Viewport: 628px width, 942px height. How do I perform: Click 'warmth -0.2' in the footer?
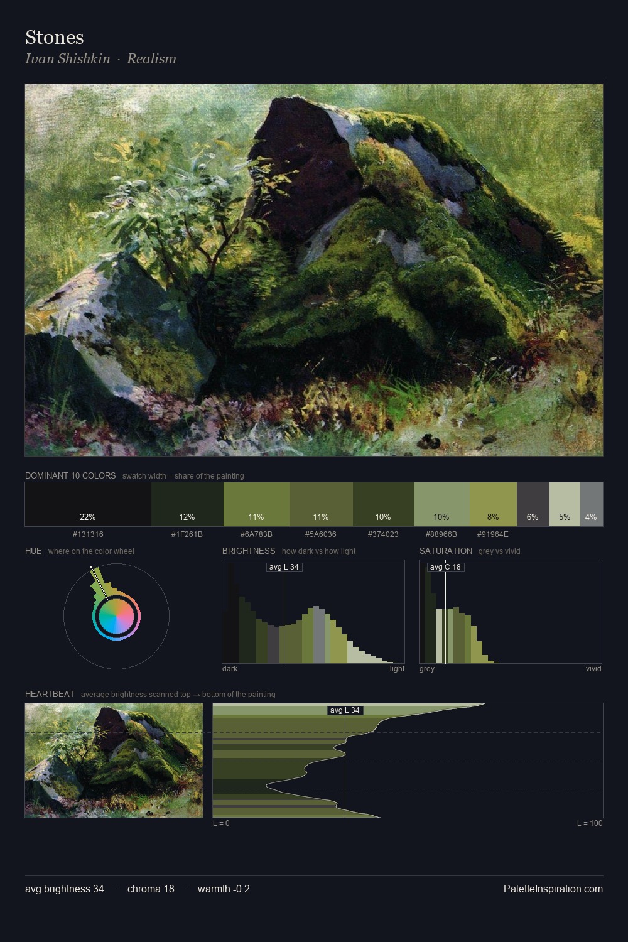point(224,889)
